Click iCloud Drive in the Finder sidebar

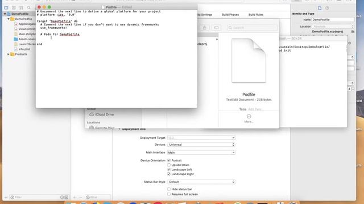pyautogui.click(x=105, y=114)
